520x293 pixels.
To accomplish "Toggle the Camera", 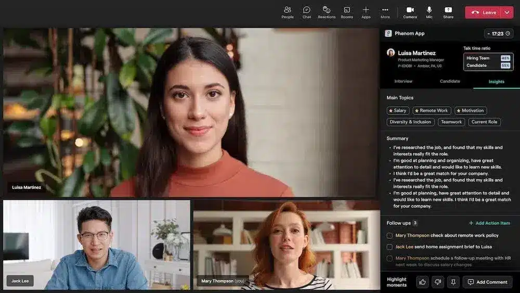I will (x=410, y=12).
